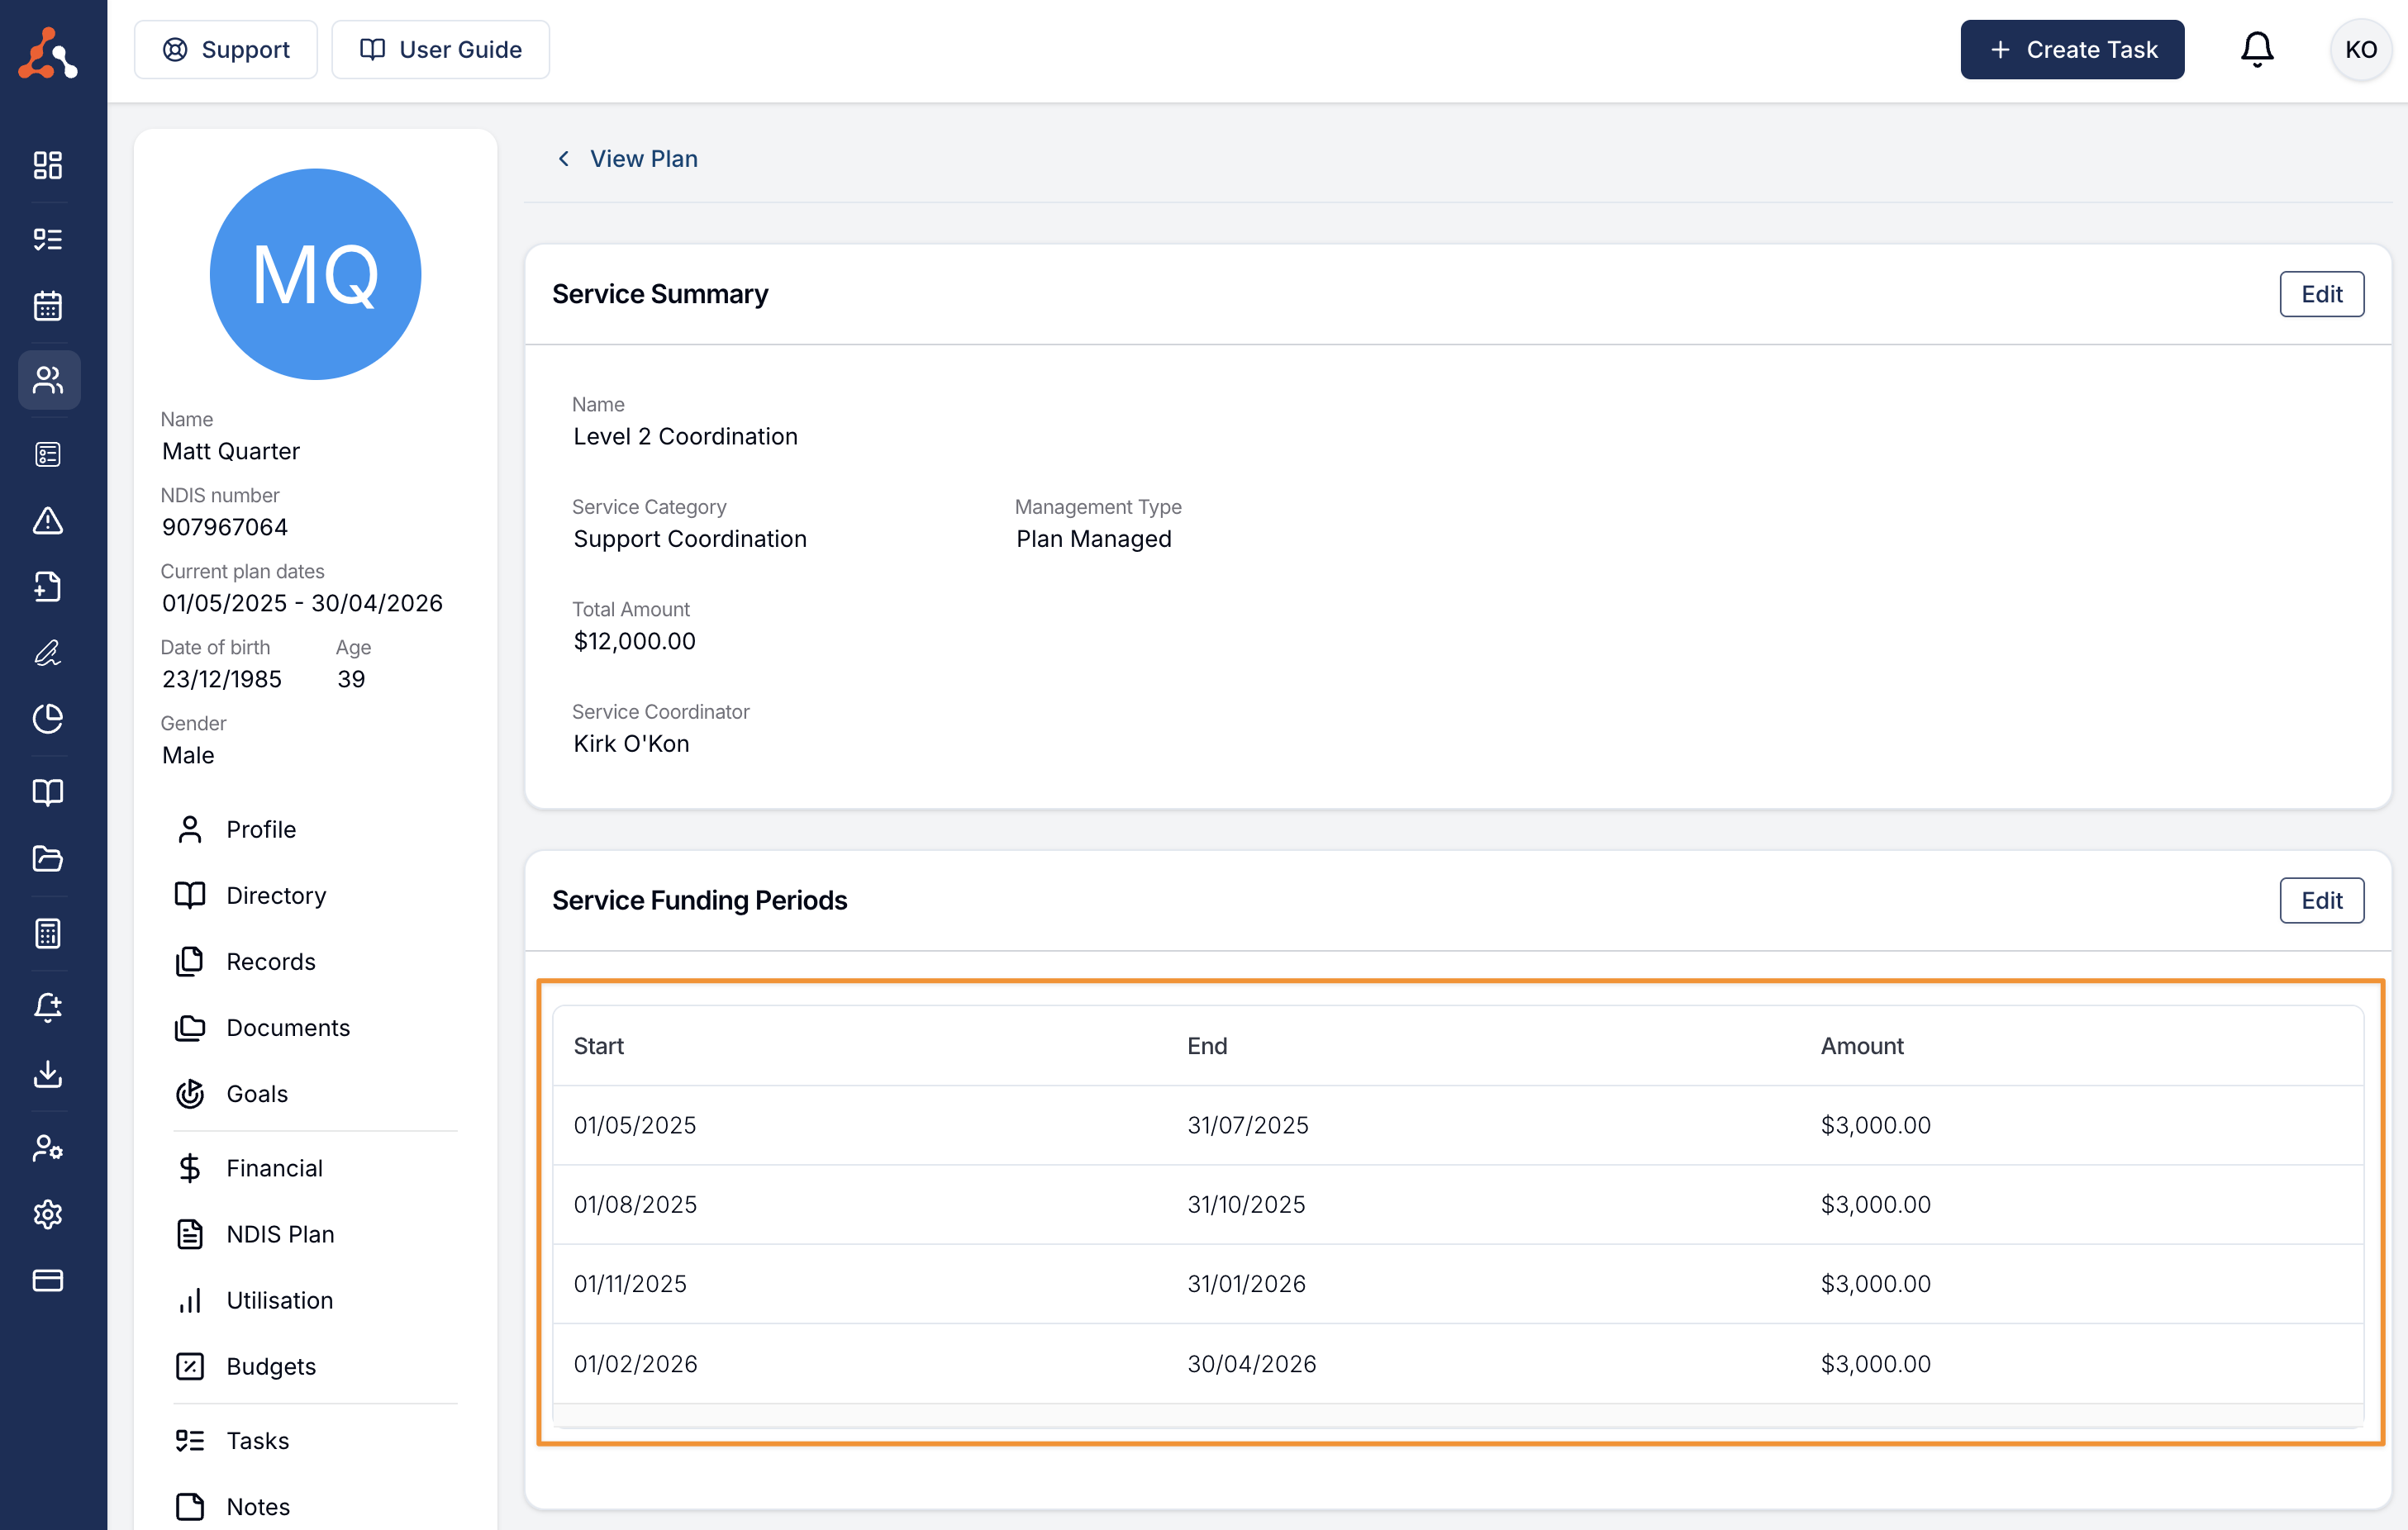
Task: Open the credit card billing sidebar icon
Action: tap(48, 1280)
